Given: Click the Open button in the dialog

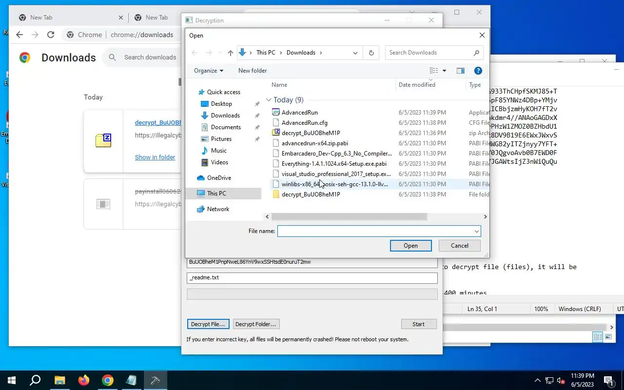Looking at the screenshot, I should 410,246.
